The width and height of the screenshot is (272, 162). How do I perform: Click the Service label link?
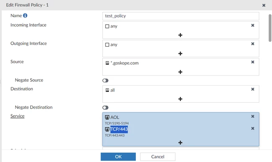17,116
